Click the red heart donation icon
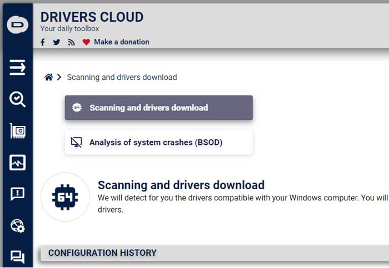The image size is (389, 268). click(86, 42)
